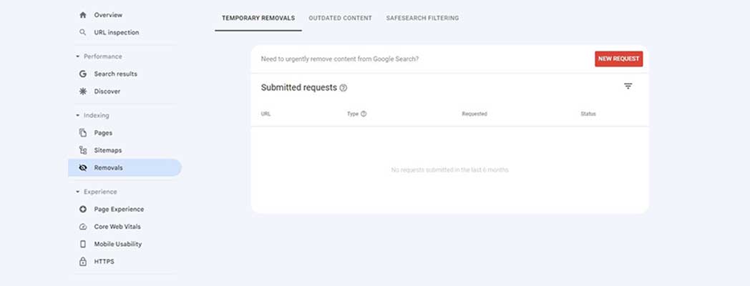The height and width of the screenshot is (286, 750).
Task: Click the Discover asterisk icon
Action: (83, 92)
